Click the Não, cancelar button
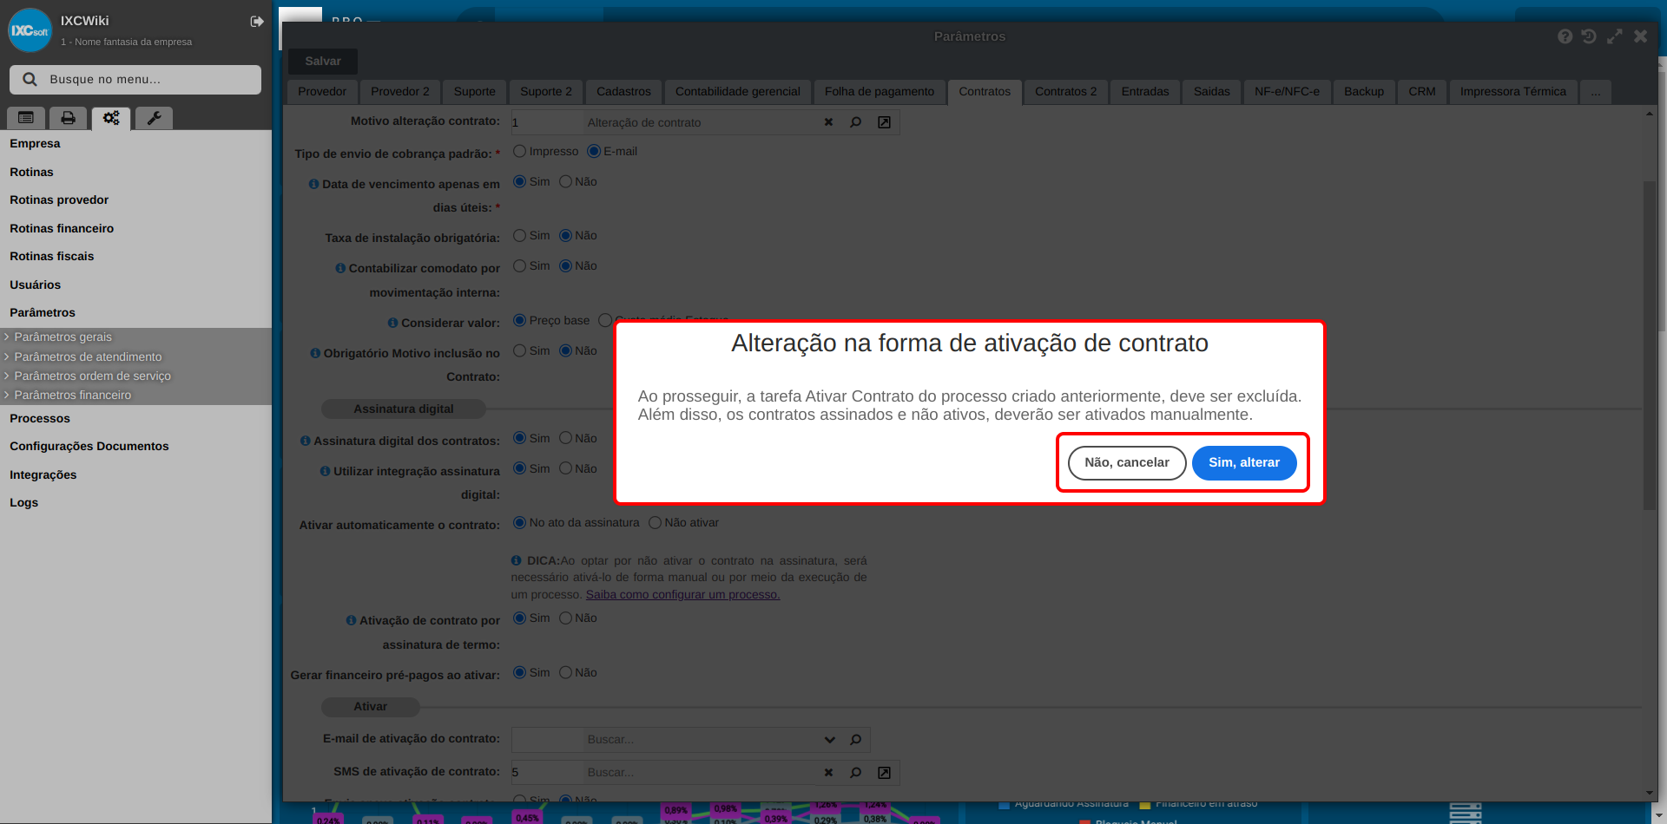 pos(1127,462)
